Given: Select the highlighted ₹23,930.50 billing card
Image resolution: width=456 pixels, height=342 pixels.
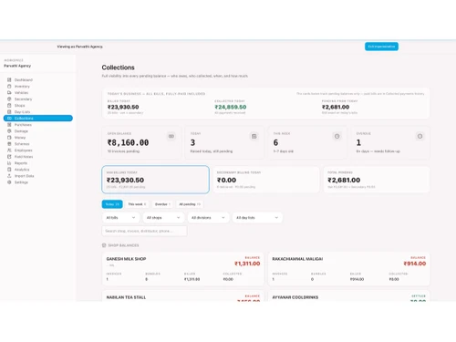Looking at the screenshot, I should pos(155,180).
